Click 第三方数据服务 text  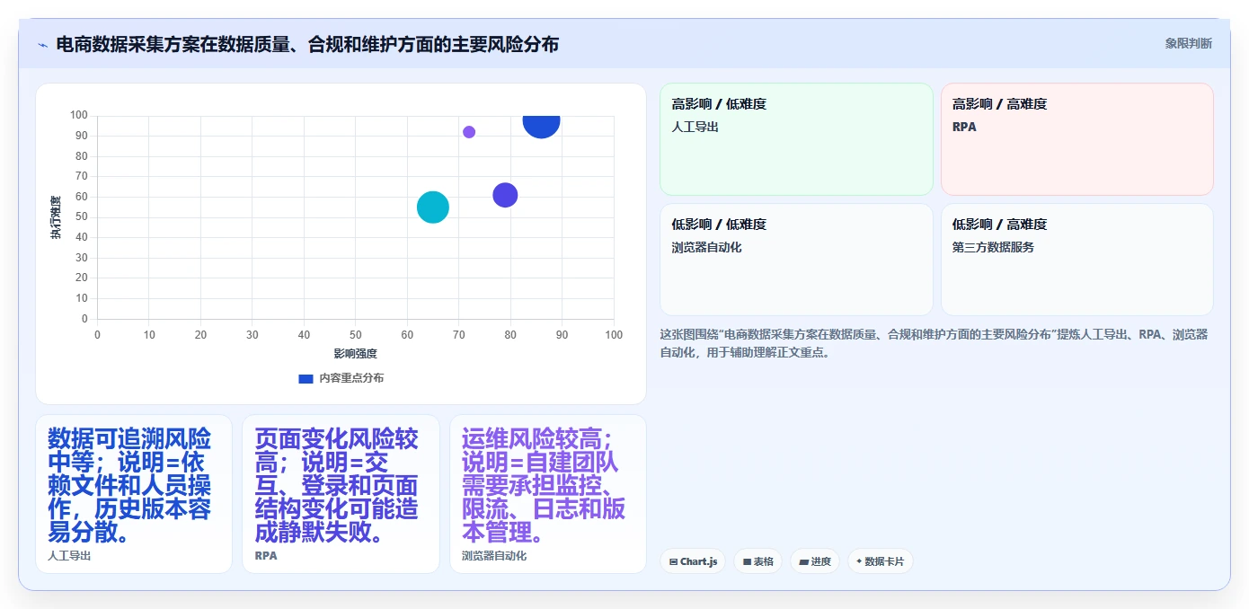click(x=993, y=247)
